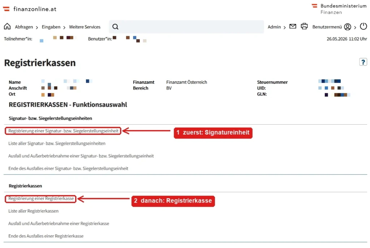The height and width of the screenshot is (248, 370).
Task: Click the Finanzamt label
Action: (143, 82)
